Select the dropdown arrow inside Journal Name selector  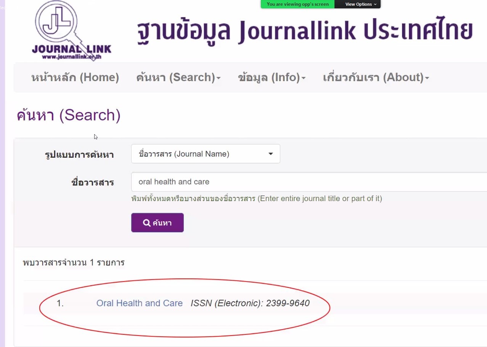270,154
